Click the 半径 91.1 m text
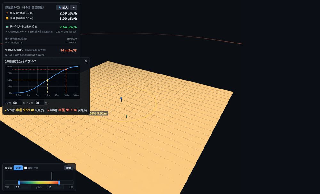 tap(68, 110)
